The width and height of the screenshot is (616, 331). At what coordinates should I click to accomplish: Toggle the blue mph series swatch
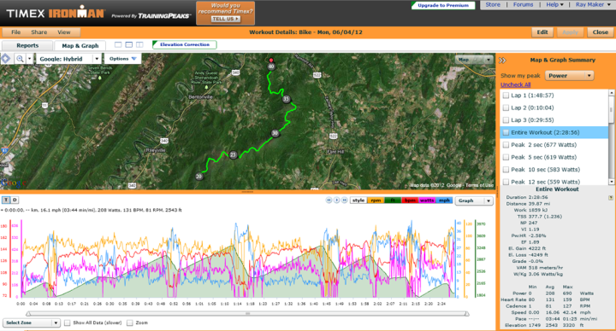(x=444, y=200)
